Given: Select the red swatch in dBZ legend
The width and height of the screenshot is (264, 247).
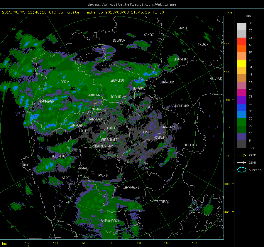Looking at the screenshot, I should (242, 41).
